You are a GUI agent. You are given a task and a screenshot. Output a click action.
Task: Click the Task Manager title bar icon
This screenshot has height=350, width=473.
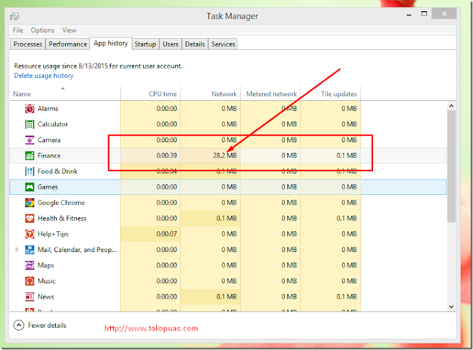click(x=14, y=16)
